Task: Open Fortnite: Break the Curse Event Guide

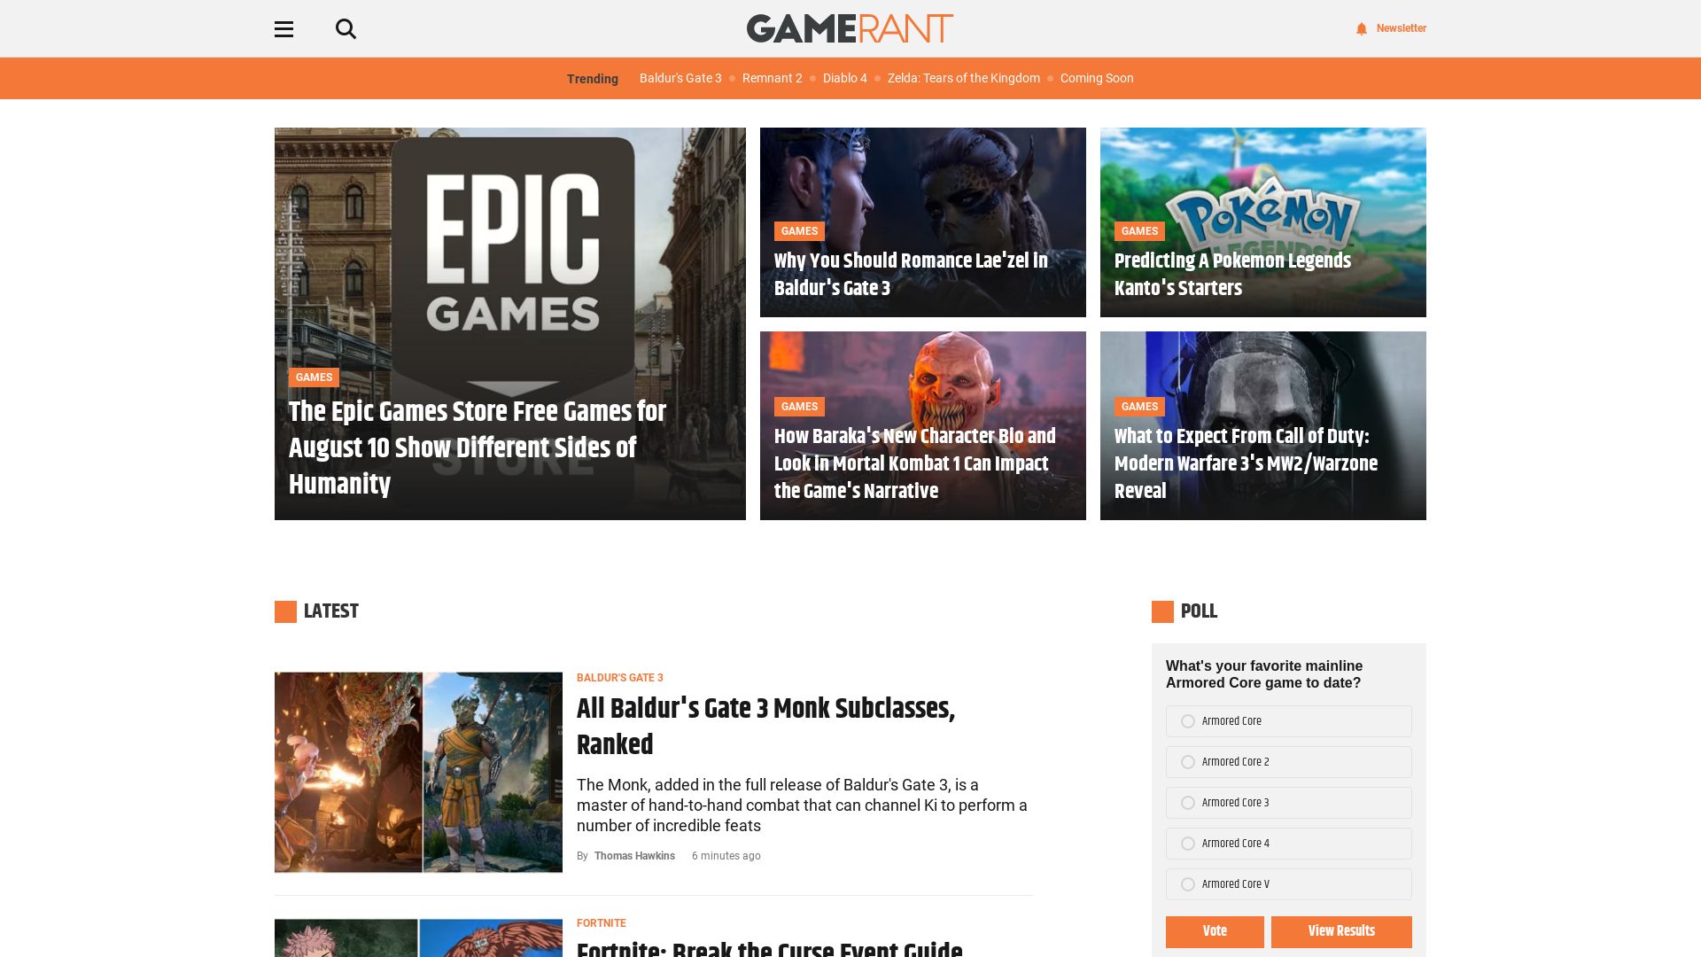Action: click(x=769, y=947)
